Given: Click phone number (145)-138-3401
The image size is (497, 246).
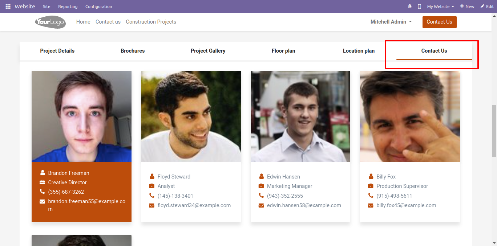Looking at the screenshot, I should point(175,196).
